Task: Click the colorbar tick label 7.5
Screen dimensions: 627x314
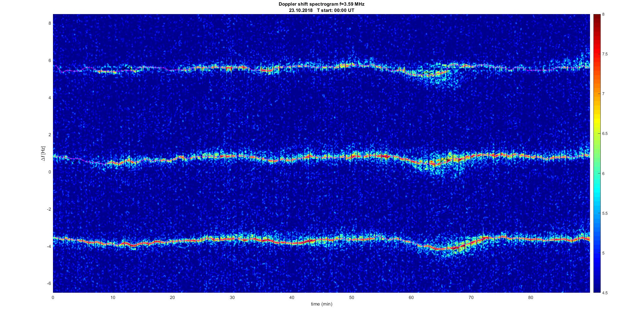Action: 605,54
